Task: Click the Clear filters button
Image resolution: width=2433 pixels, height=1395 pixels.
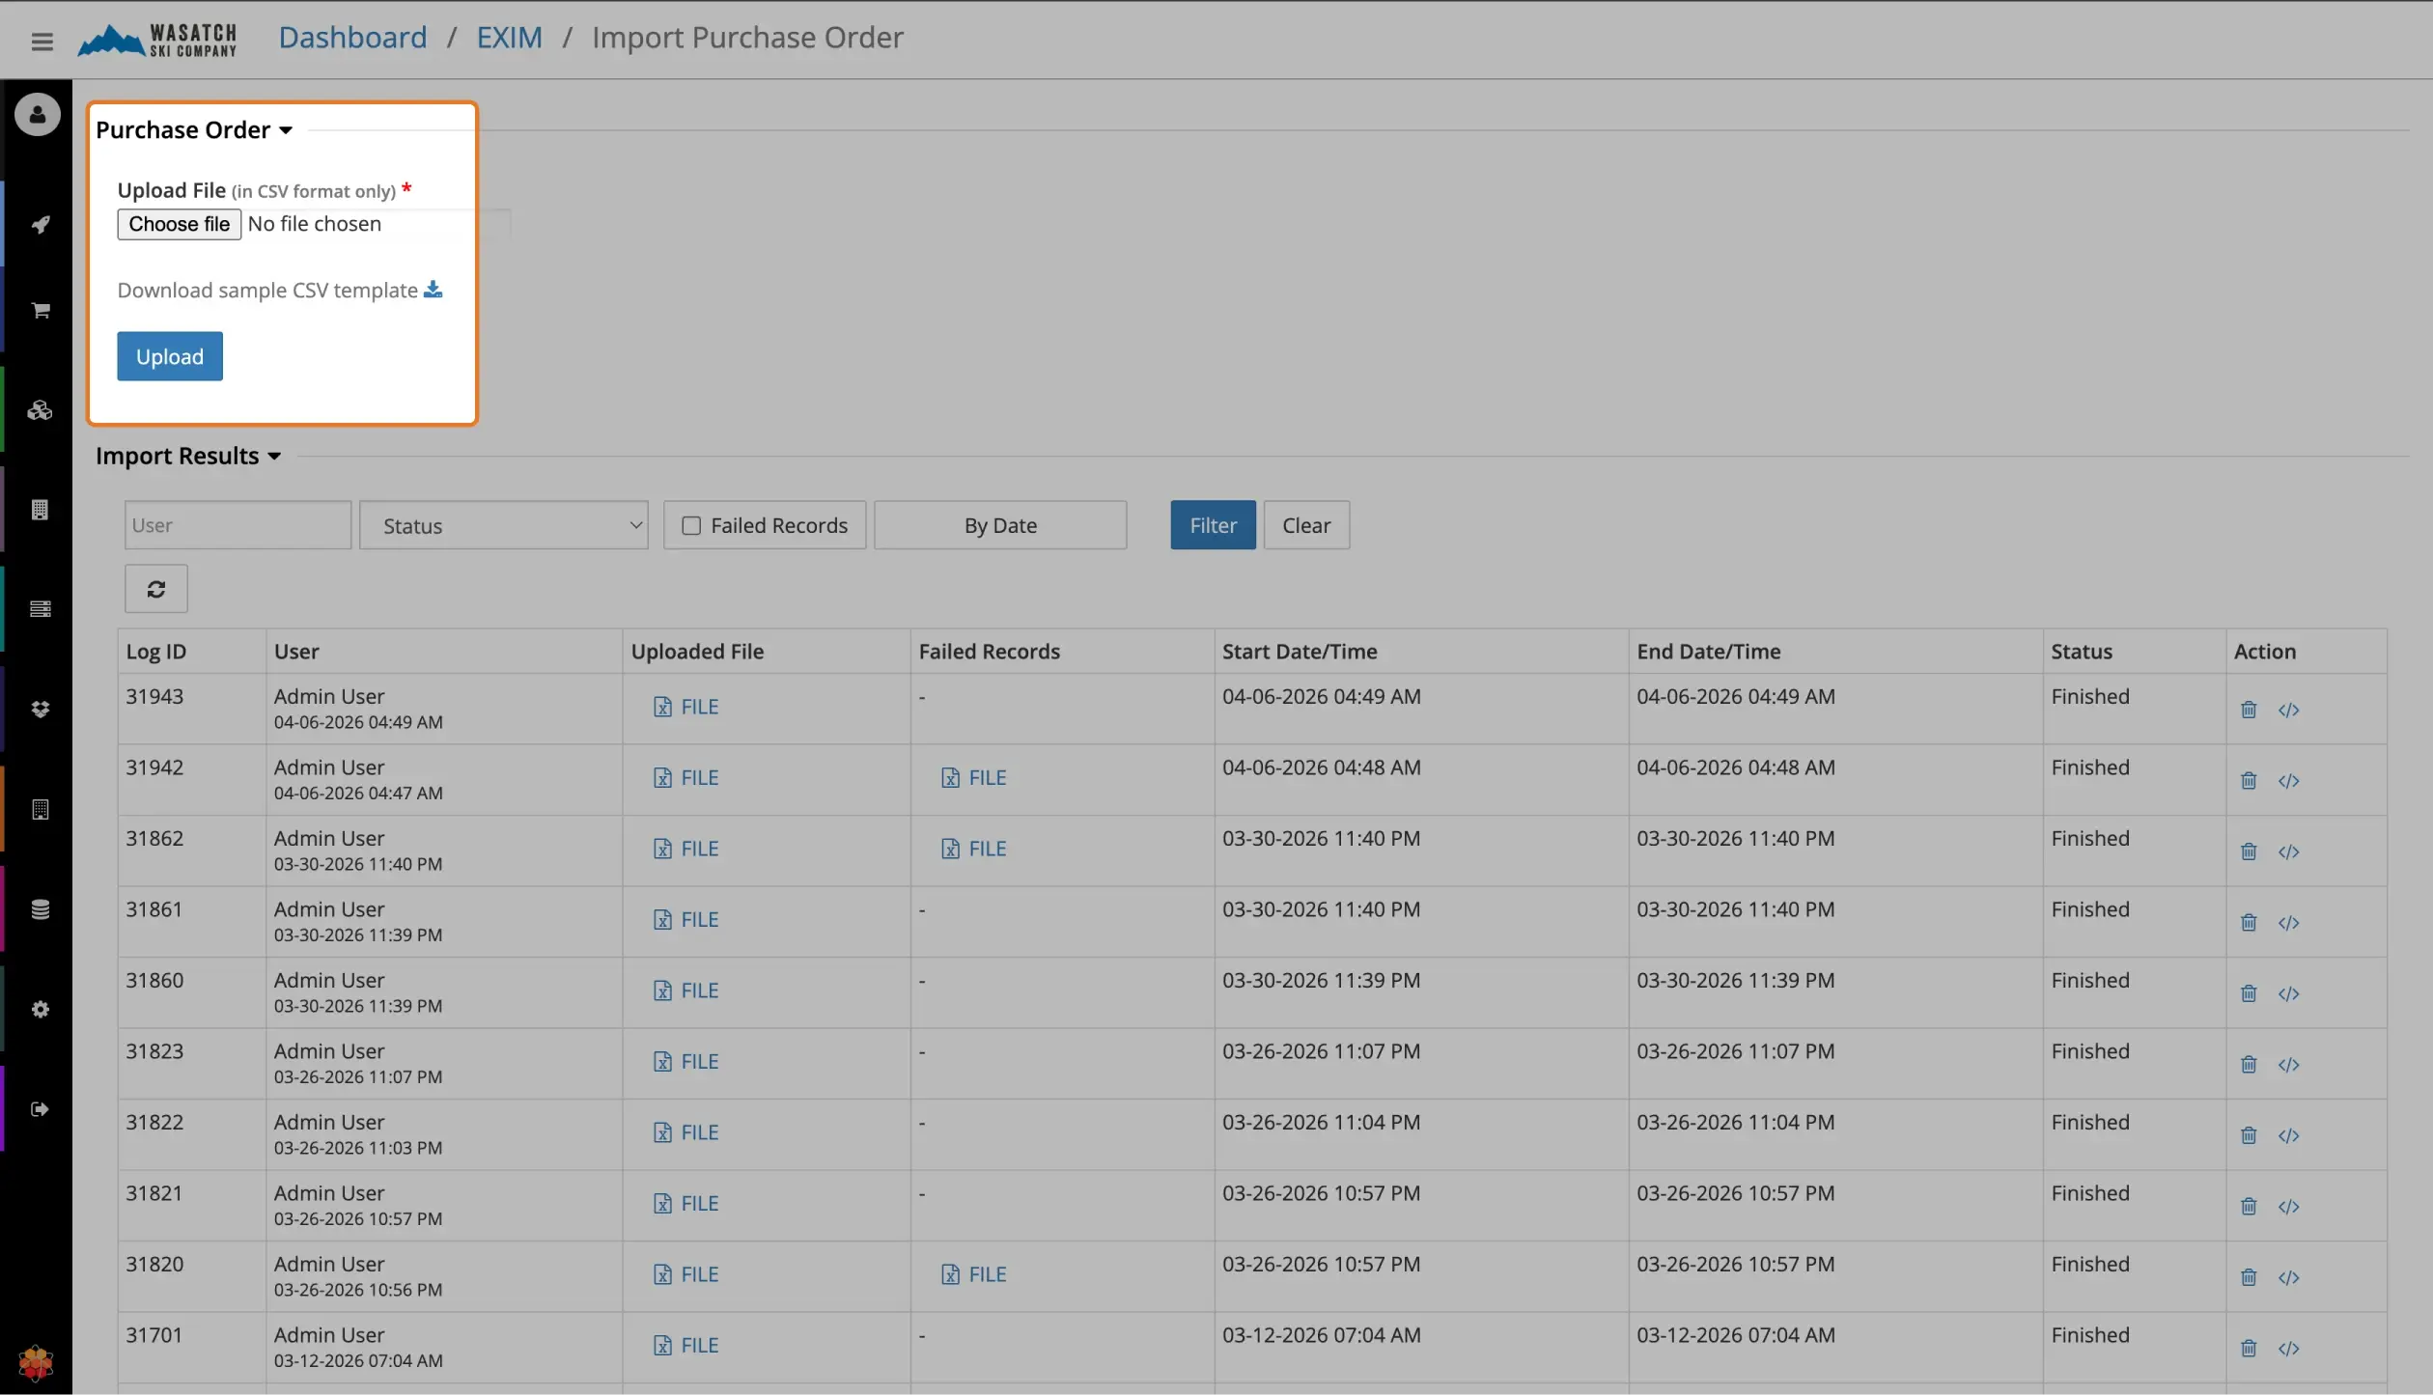Action: click(1306, 525)
